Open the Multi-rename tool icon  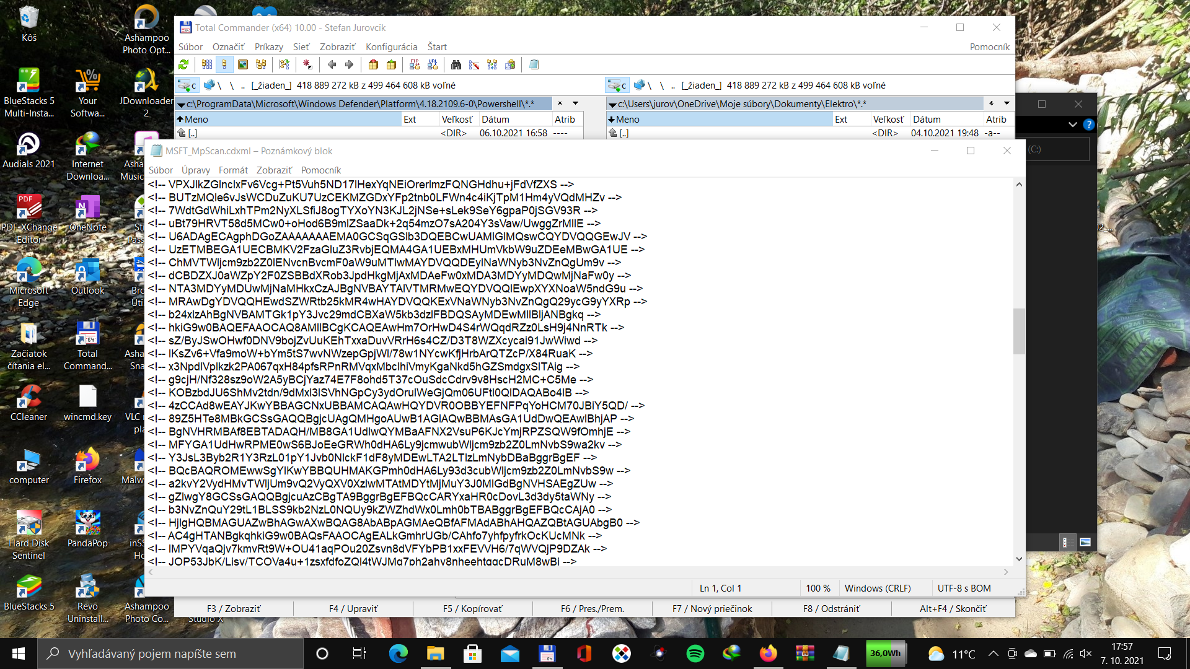tap(474, 64)
